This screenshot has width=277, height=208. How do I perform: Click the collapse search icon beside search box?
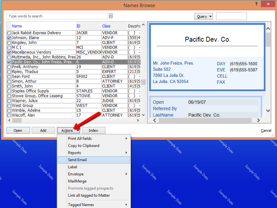(111, 16)
